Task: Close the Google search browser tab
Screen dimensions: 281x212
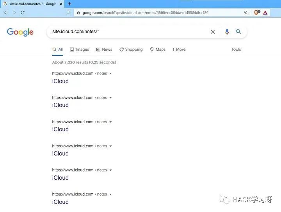Action: click(61, 4)
